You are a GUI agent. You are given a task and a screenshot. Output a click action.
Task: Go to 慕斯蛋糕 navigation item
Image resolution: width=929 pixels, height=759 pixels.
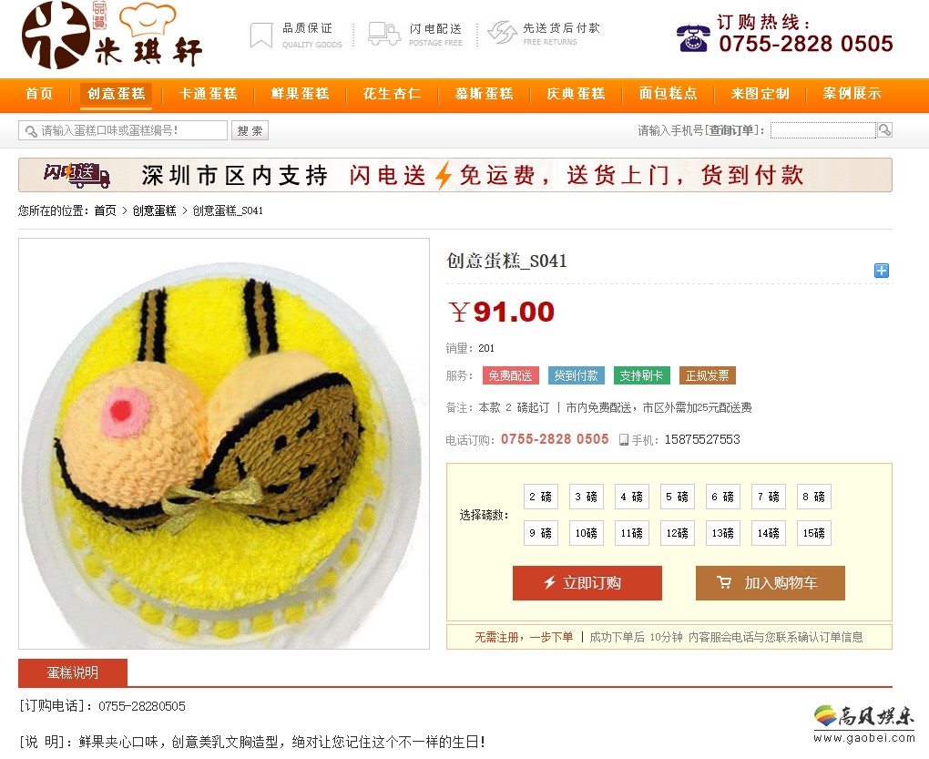click(x=484, y=94)
